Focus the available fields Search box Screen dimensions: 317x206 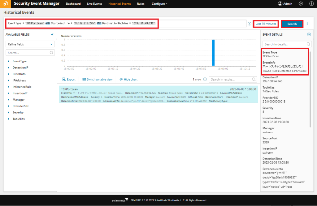(x=30, y=53)
